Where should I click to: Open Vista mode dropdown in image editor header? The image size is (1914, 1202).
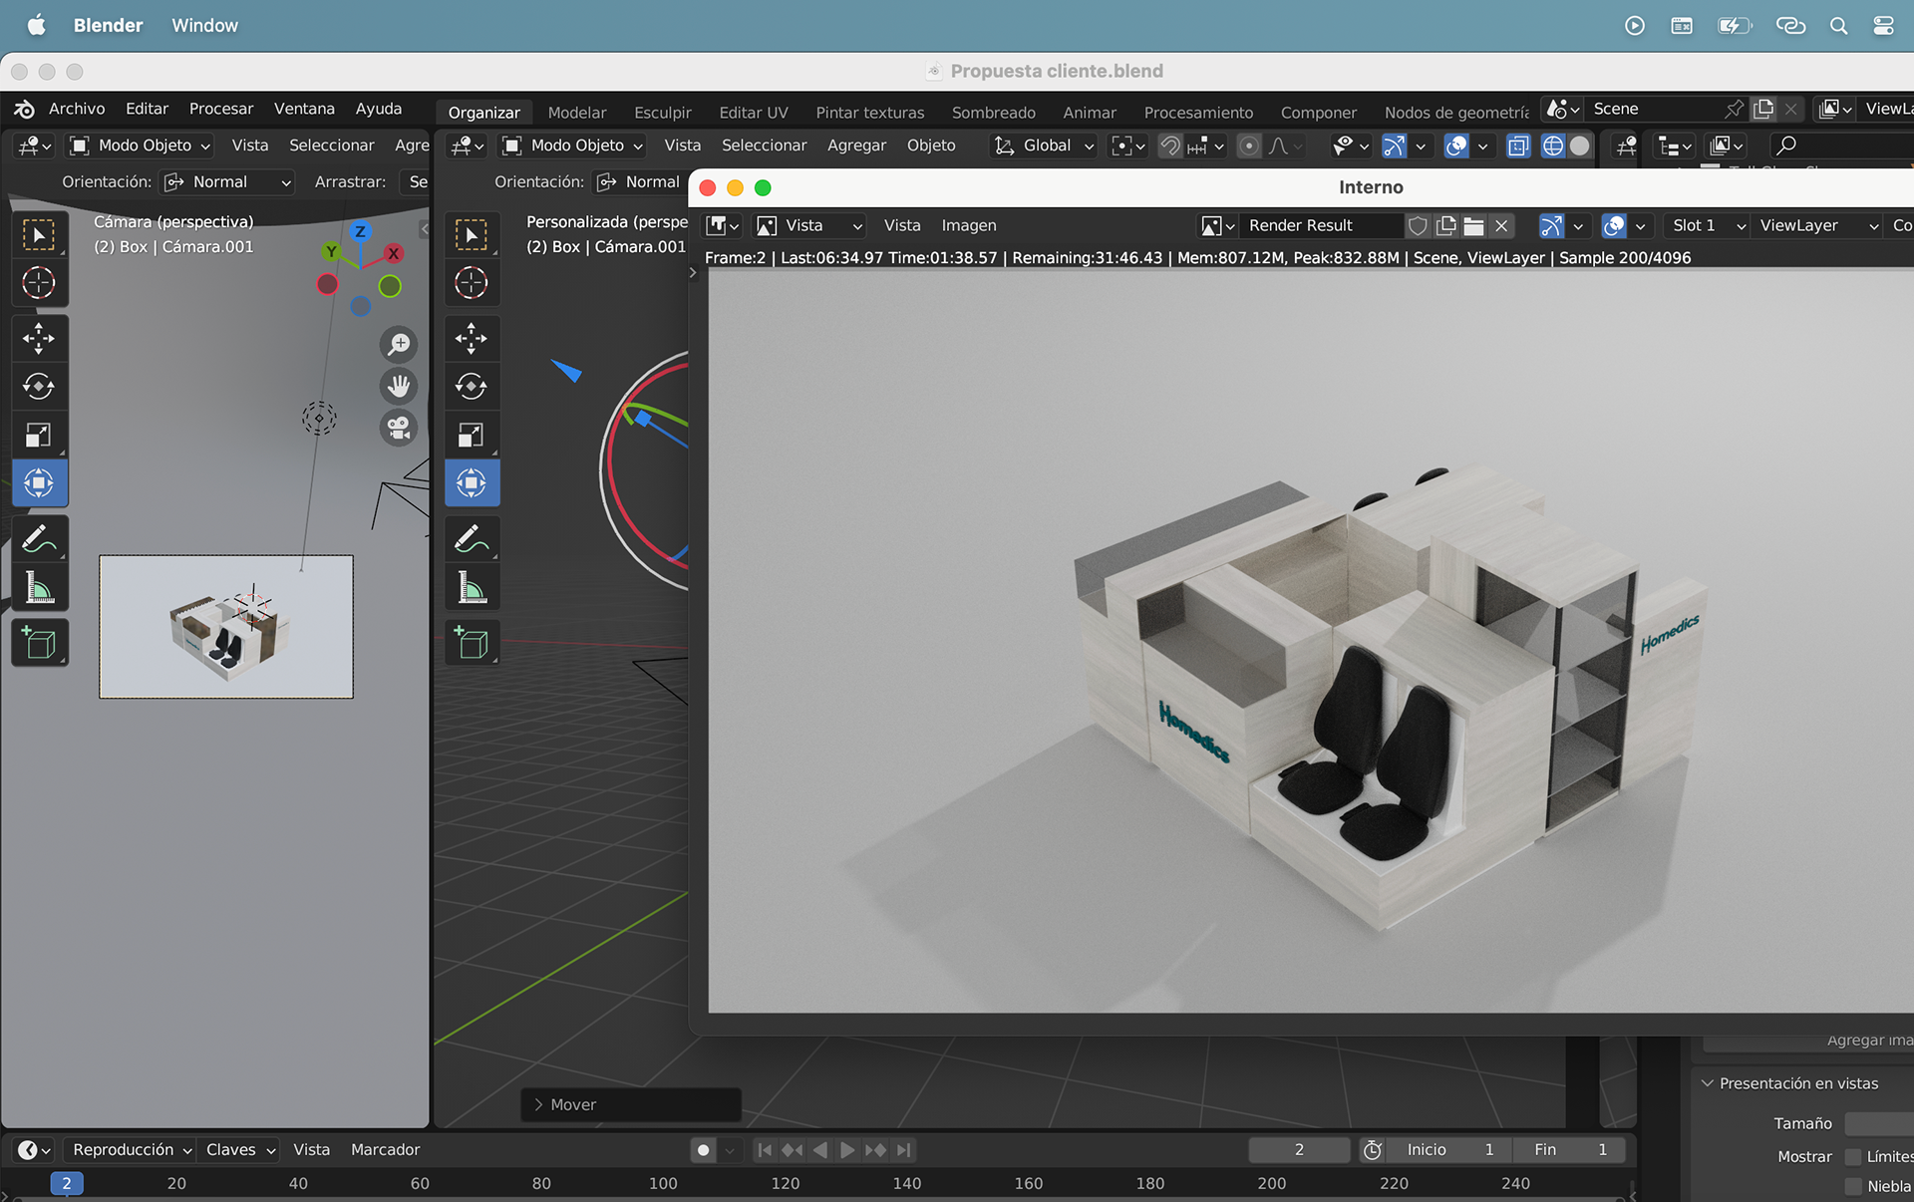point(808,226)
